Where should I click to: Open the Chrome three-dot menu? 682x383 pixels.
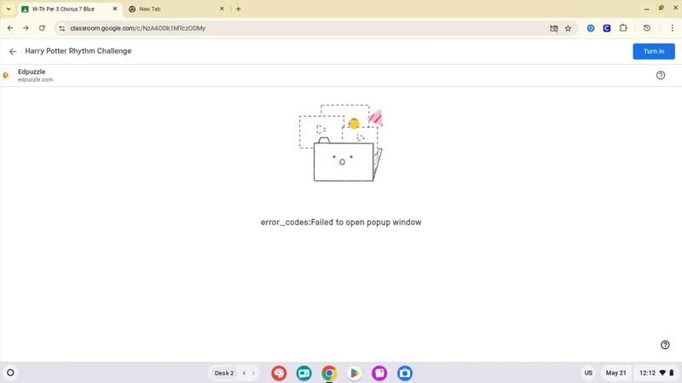click(x=672, y=28)
